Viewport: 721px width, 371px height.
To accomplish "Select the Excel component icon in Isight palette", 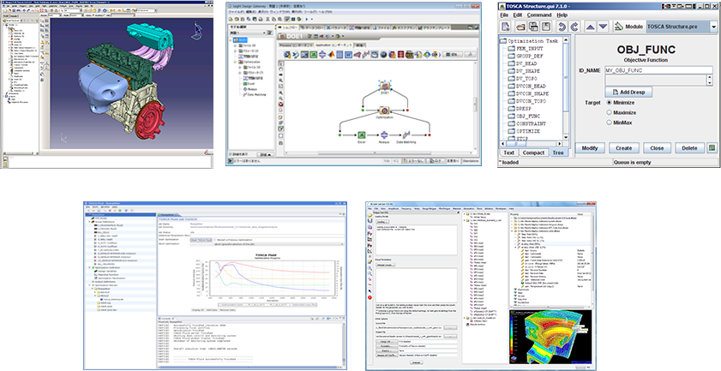I will point(313,54).
